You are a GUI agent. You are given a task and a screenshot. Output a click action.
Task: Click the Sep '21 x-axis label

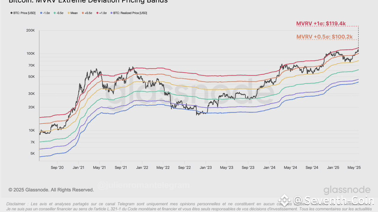tap(121, 167)
